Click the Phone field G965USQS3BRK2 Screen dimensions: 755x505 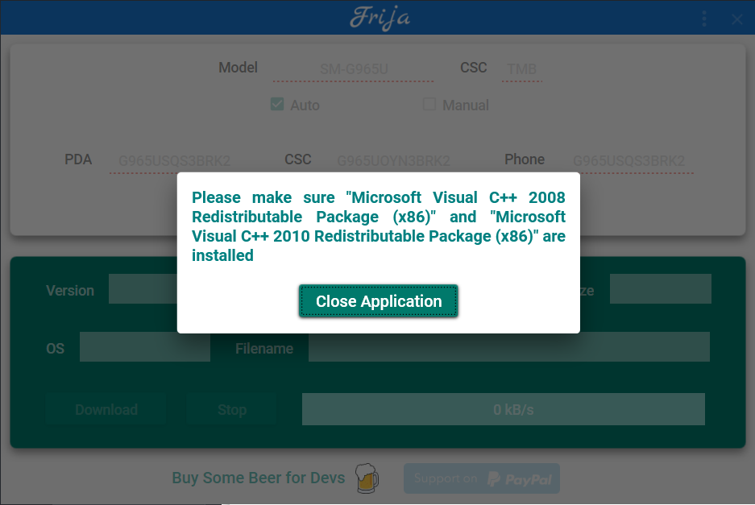(628, 161)
